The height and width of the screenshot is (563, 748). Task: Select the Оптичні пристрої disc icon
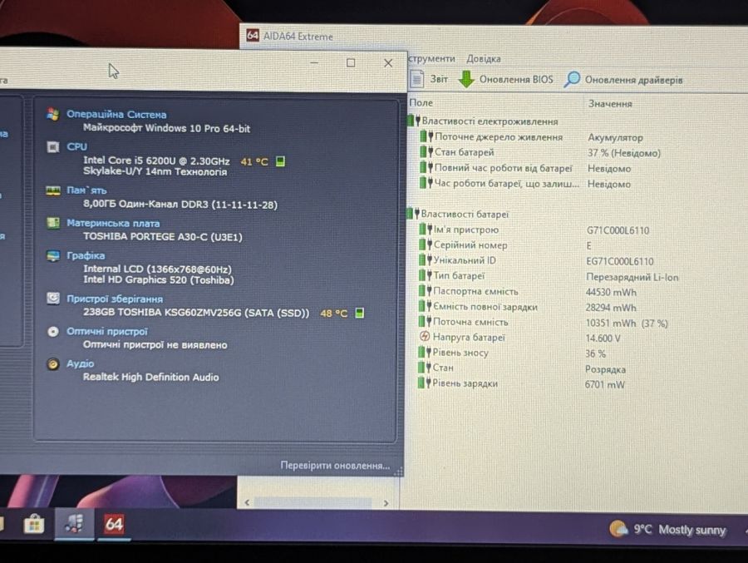pyautogui.click(x=53, y=332)
